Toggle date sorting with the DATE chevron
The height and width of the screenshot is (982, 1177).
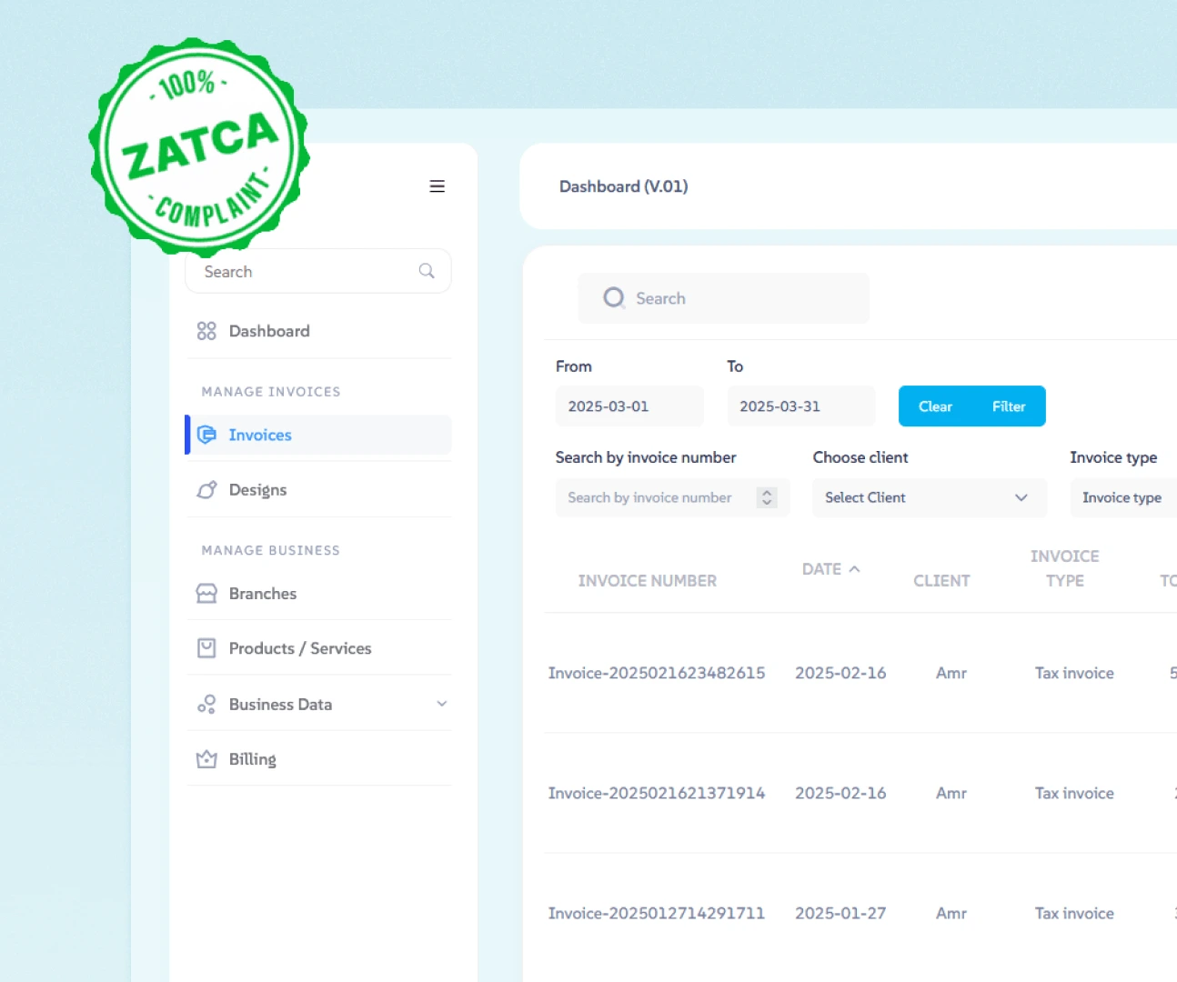[853, 568]
